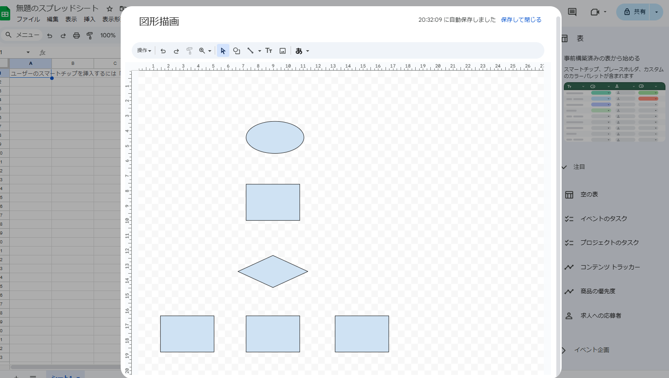The image size is (669, 378).
Task: Select the diamond shape on canvas
Action: (x=273, y=271)
